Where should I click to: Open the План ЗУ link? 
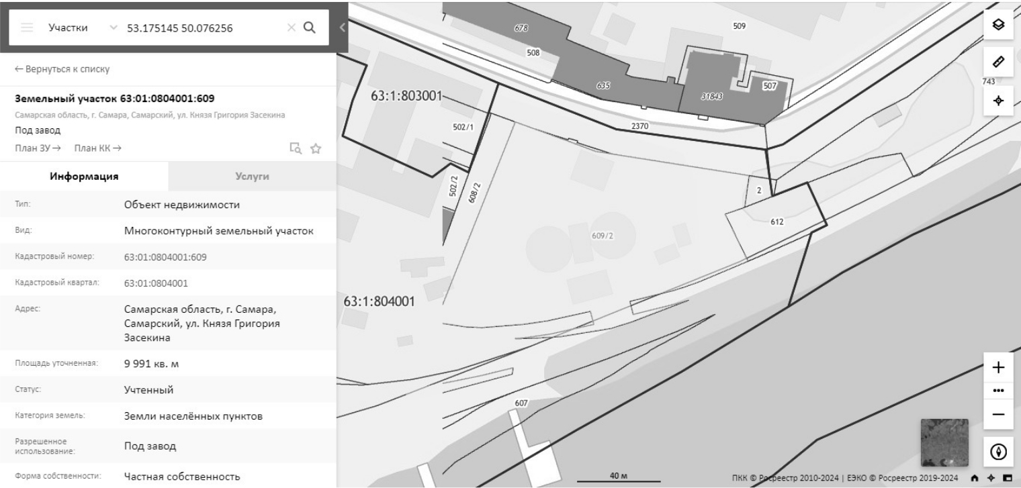click(38, 148)
